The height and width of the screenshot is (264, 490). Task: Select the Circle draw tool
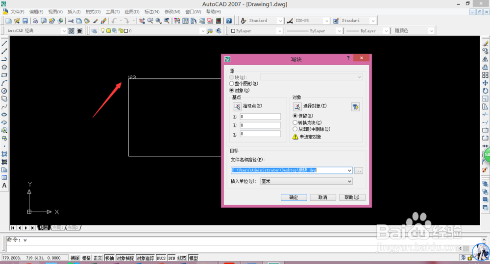click(x=4, y=91)
